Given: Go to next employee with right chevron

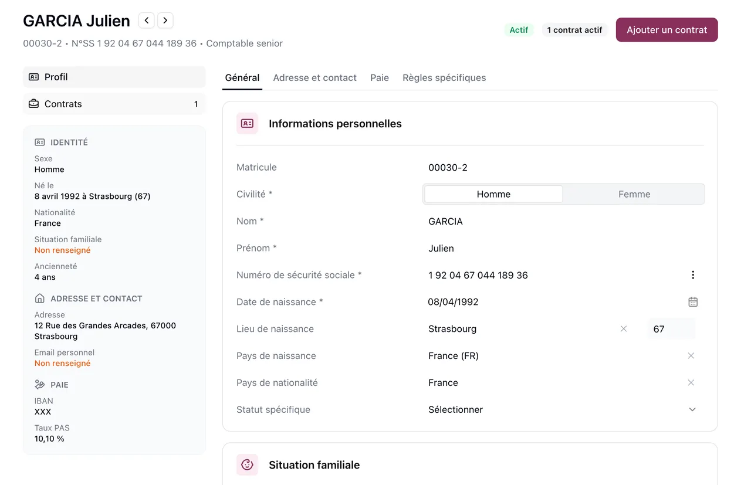Looking at the screenshot, I should 165,21.
